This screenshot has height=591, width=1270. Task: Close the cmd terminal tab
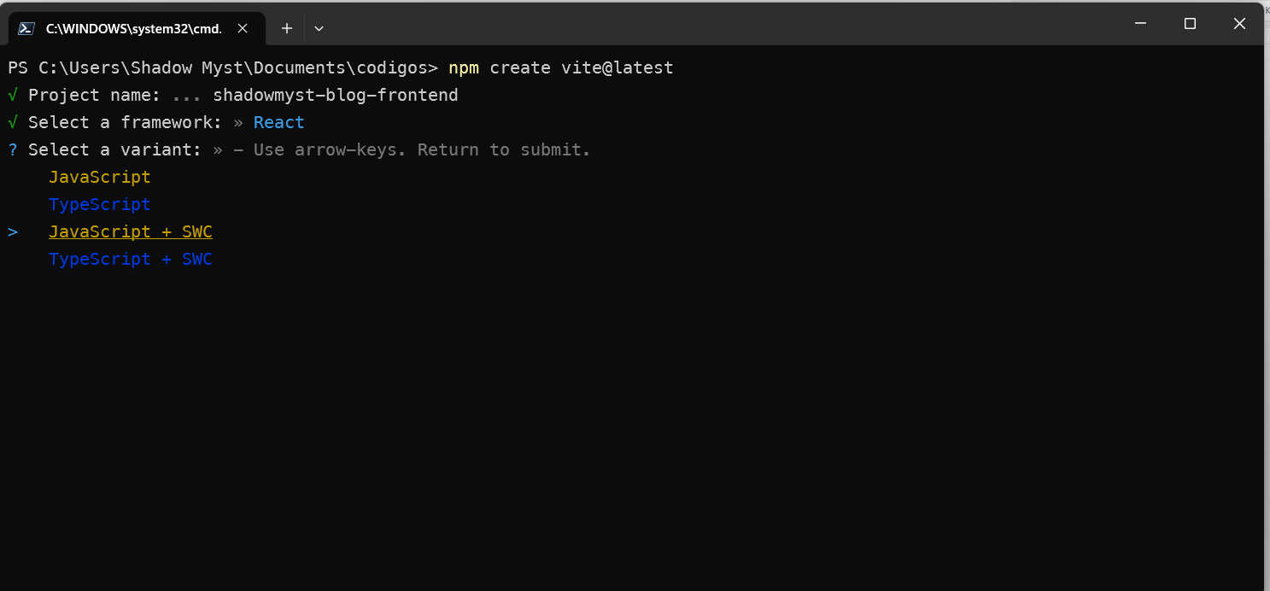point(243,28)
